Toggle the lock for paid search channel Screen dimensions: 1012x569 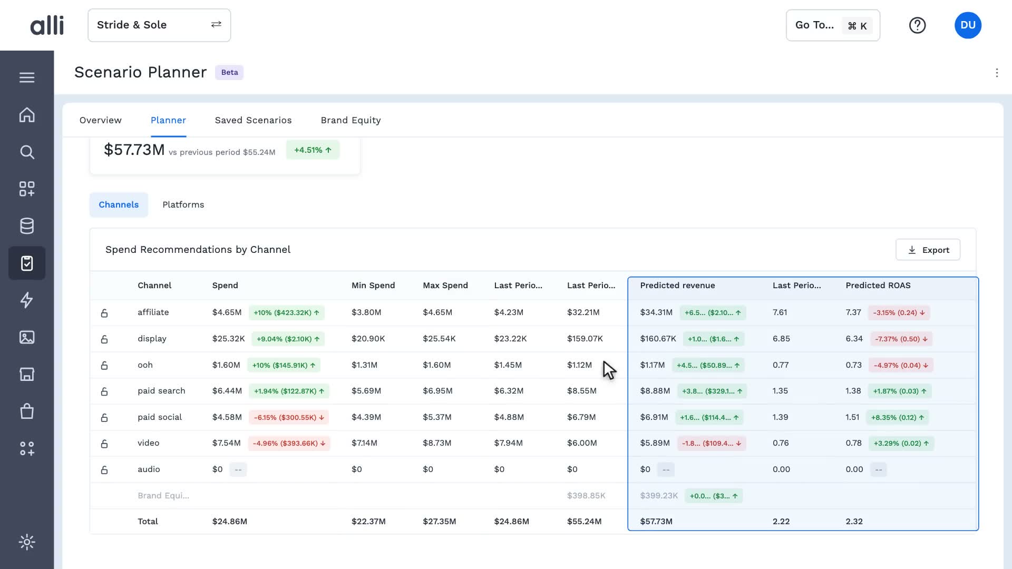[104, 391]
